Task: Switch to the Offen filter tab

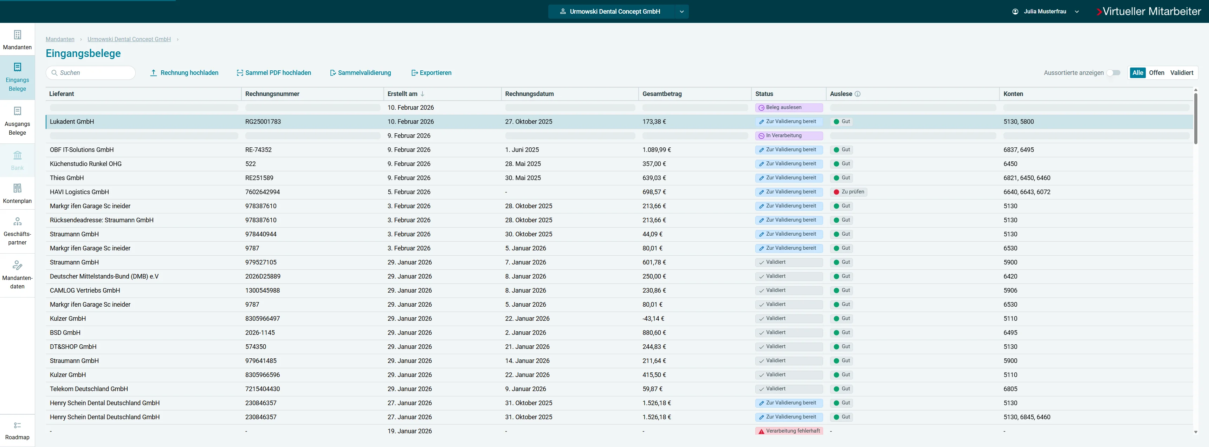Action: [x=1157, y=73]
